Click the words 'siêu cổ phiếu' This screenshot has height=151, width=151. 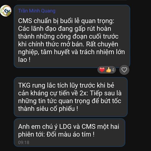pos(55,109)
